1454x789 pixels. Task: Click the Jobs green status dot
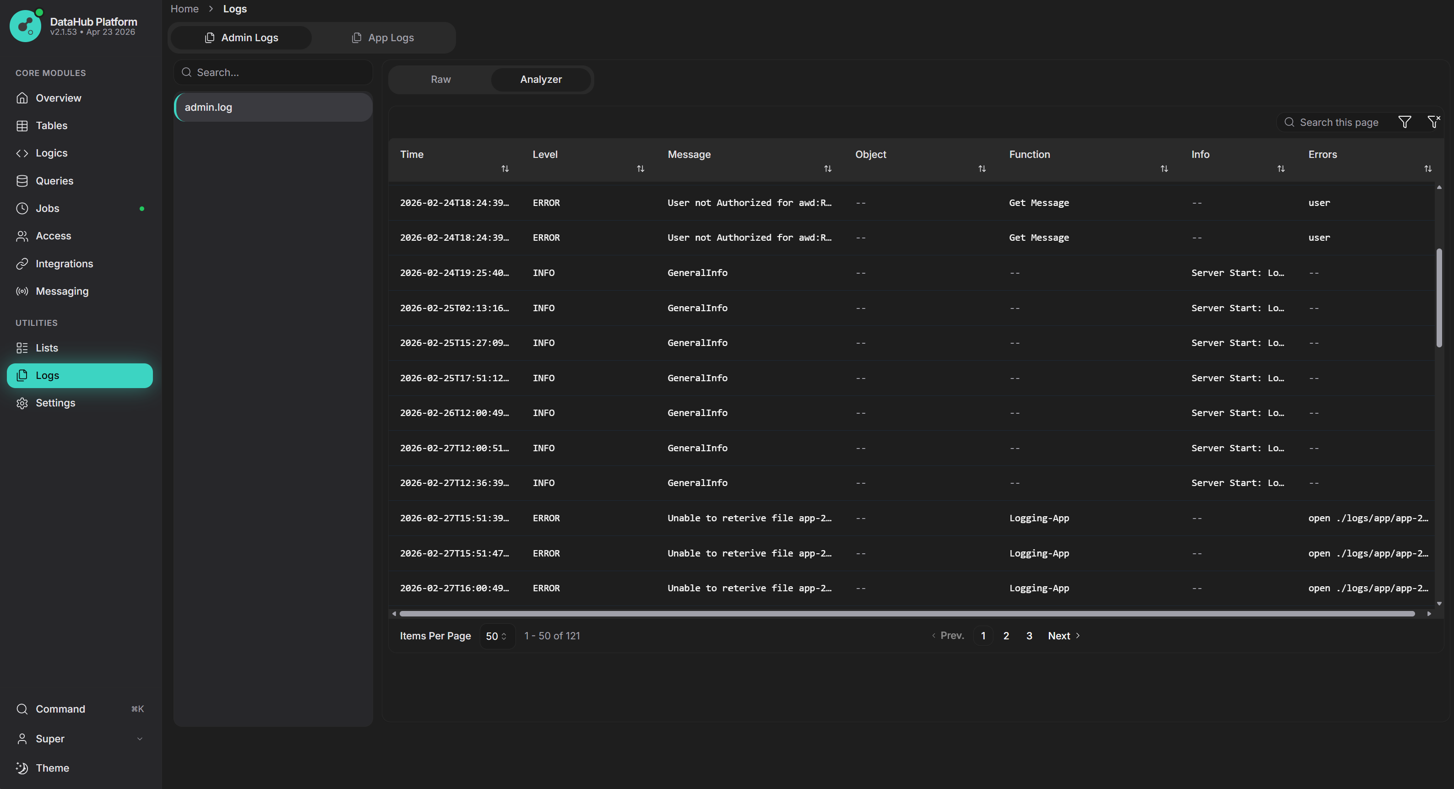[141, 209]
